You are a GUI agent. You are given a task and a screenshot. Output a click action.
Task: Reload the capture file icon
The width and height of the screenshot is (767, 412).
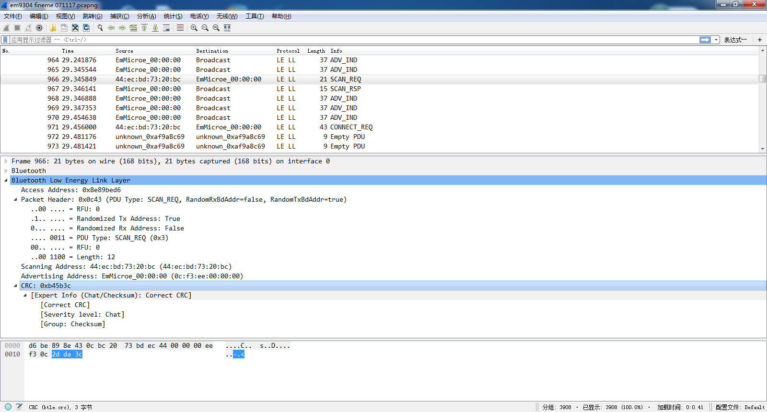pos(86,28)
